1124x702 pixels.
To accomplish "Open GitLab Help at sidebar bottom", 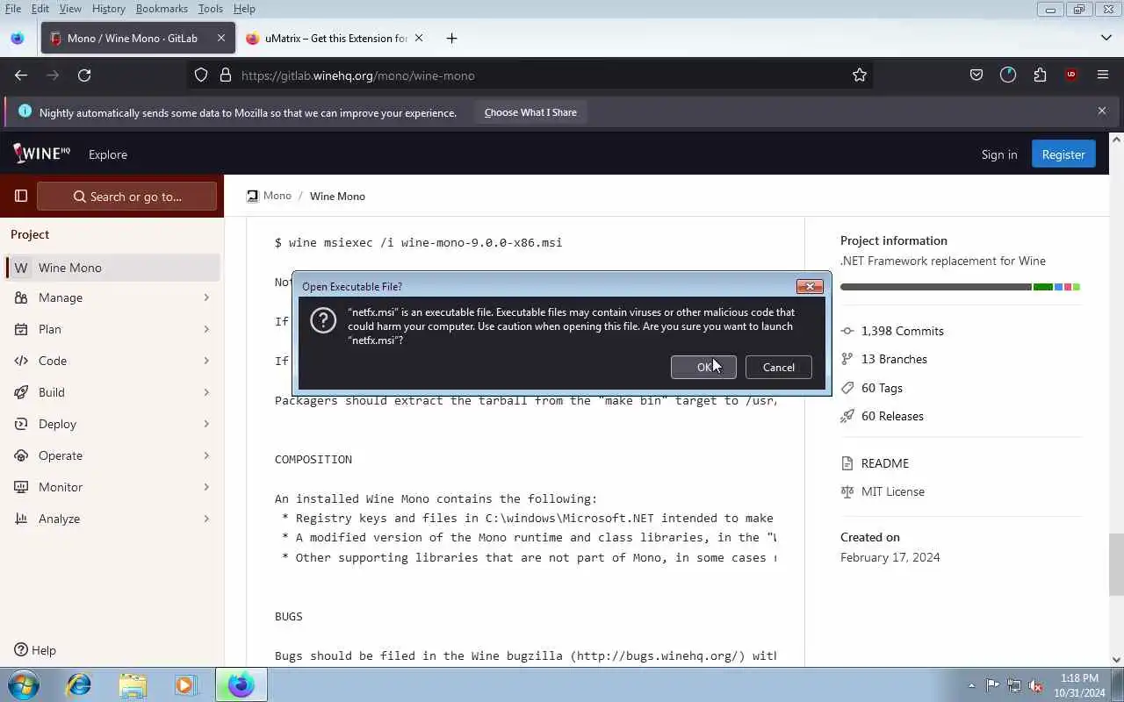I will point(35,650).
